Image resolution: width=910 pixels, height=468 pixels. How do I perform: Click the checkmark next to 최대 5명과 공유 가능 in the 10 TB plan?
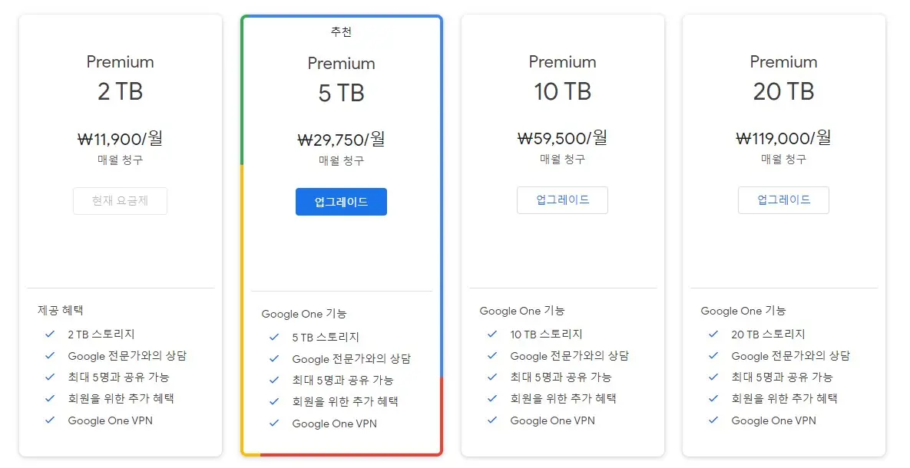[x=492, y=377]
